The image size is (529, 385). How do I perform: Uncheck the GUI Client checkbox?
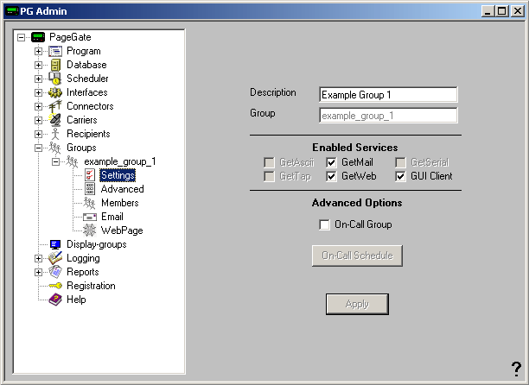[400, 176]
